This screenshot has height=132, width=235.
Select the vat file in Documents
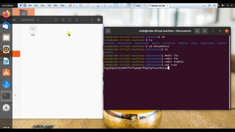coord(33,31)
